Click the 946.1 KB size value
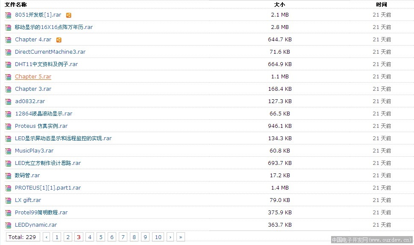 pos(279,126)
